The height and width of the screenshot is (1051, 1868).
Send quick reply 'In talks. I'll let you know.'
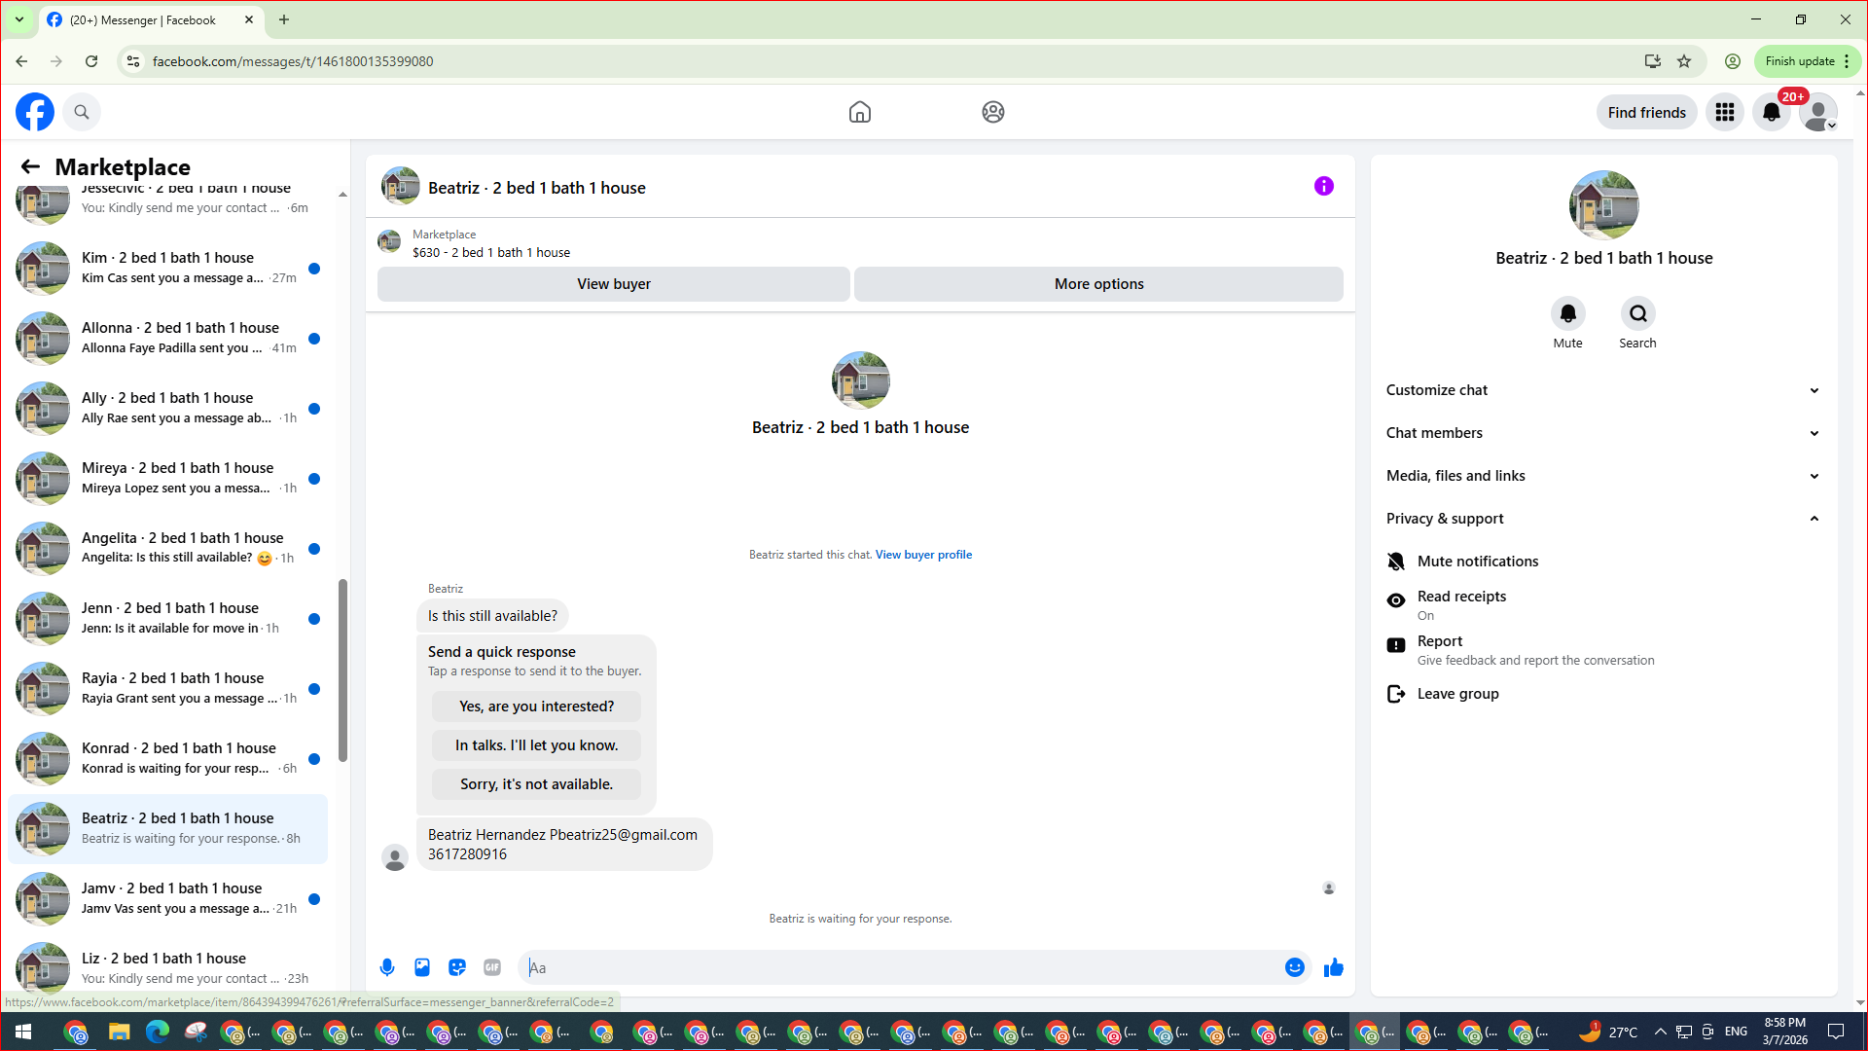tap(536, 745)
